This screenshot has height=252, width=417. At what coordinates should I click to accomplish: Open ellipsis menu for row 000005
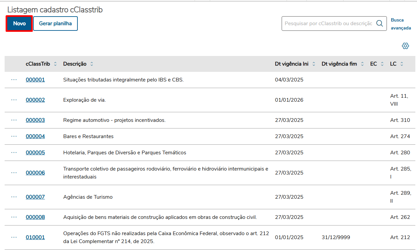(x=14, y=153)
